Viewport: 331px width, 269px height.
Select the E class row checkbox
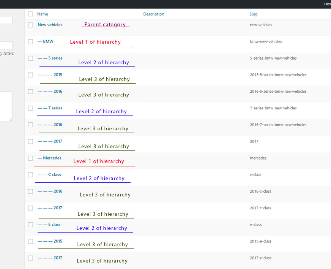(31, 225)
